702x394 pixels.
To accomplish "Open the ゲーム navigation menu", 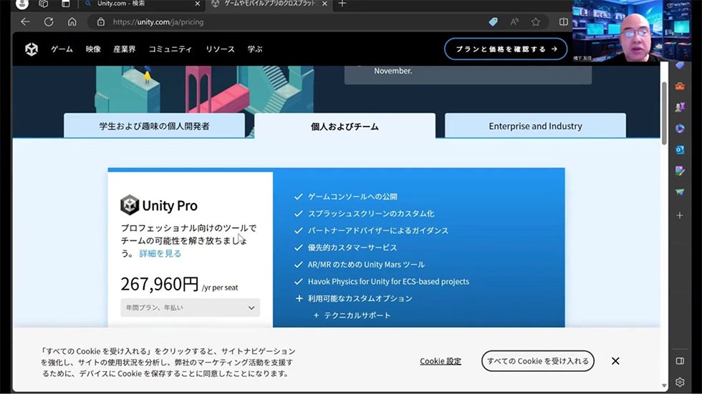I will click(62, 49).
